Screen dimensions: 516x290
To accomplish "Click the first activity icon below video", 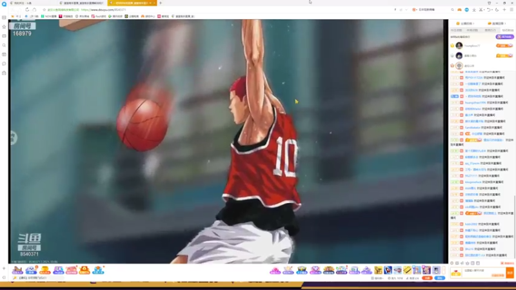I will click(x=17, y=270).
